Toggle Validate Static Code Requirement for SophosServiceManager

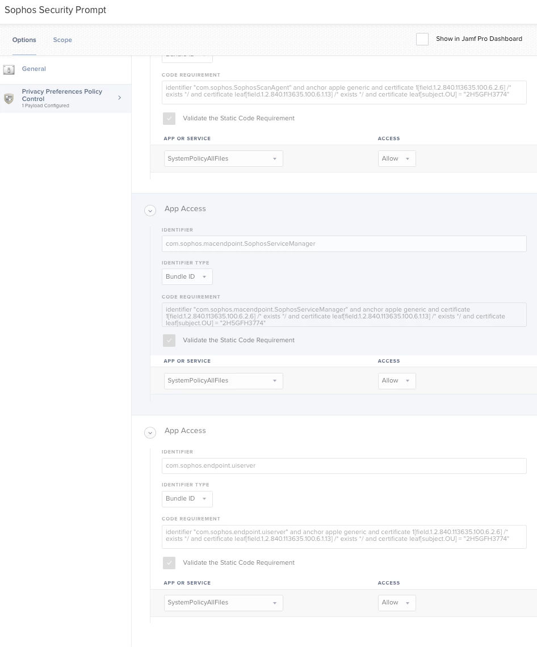coord(169,341)
